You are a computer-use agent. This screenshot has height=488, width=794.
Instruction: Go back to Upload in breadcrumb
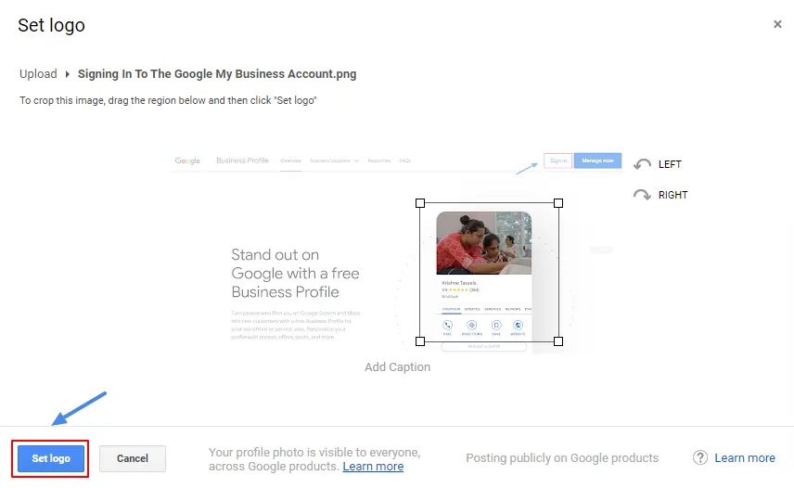[x=38, y=74]
